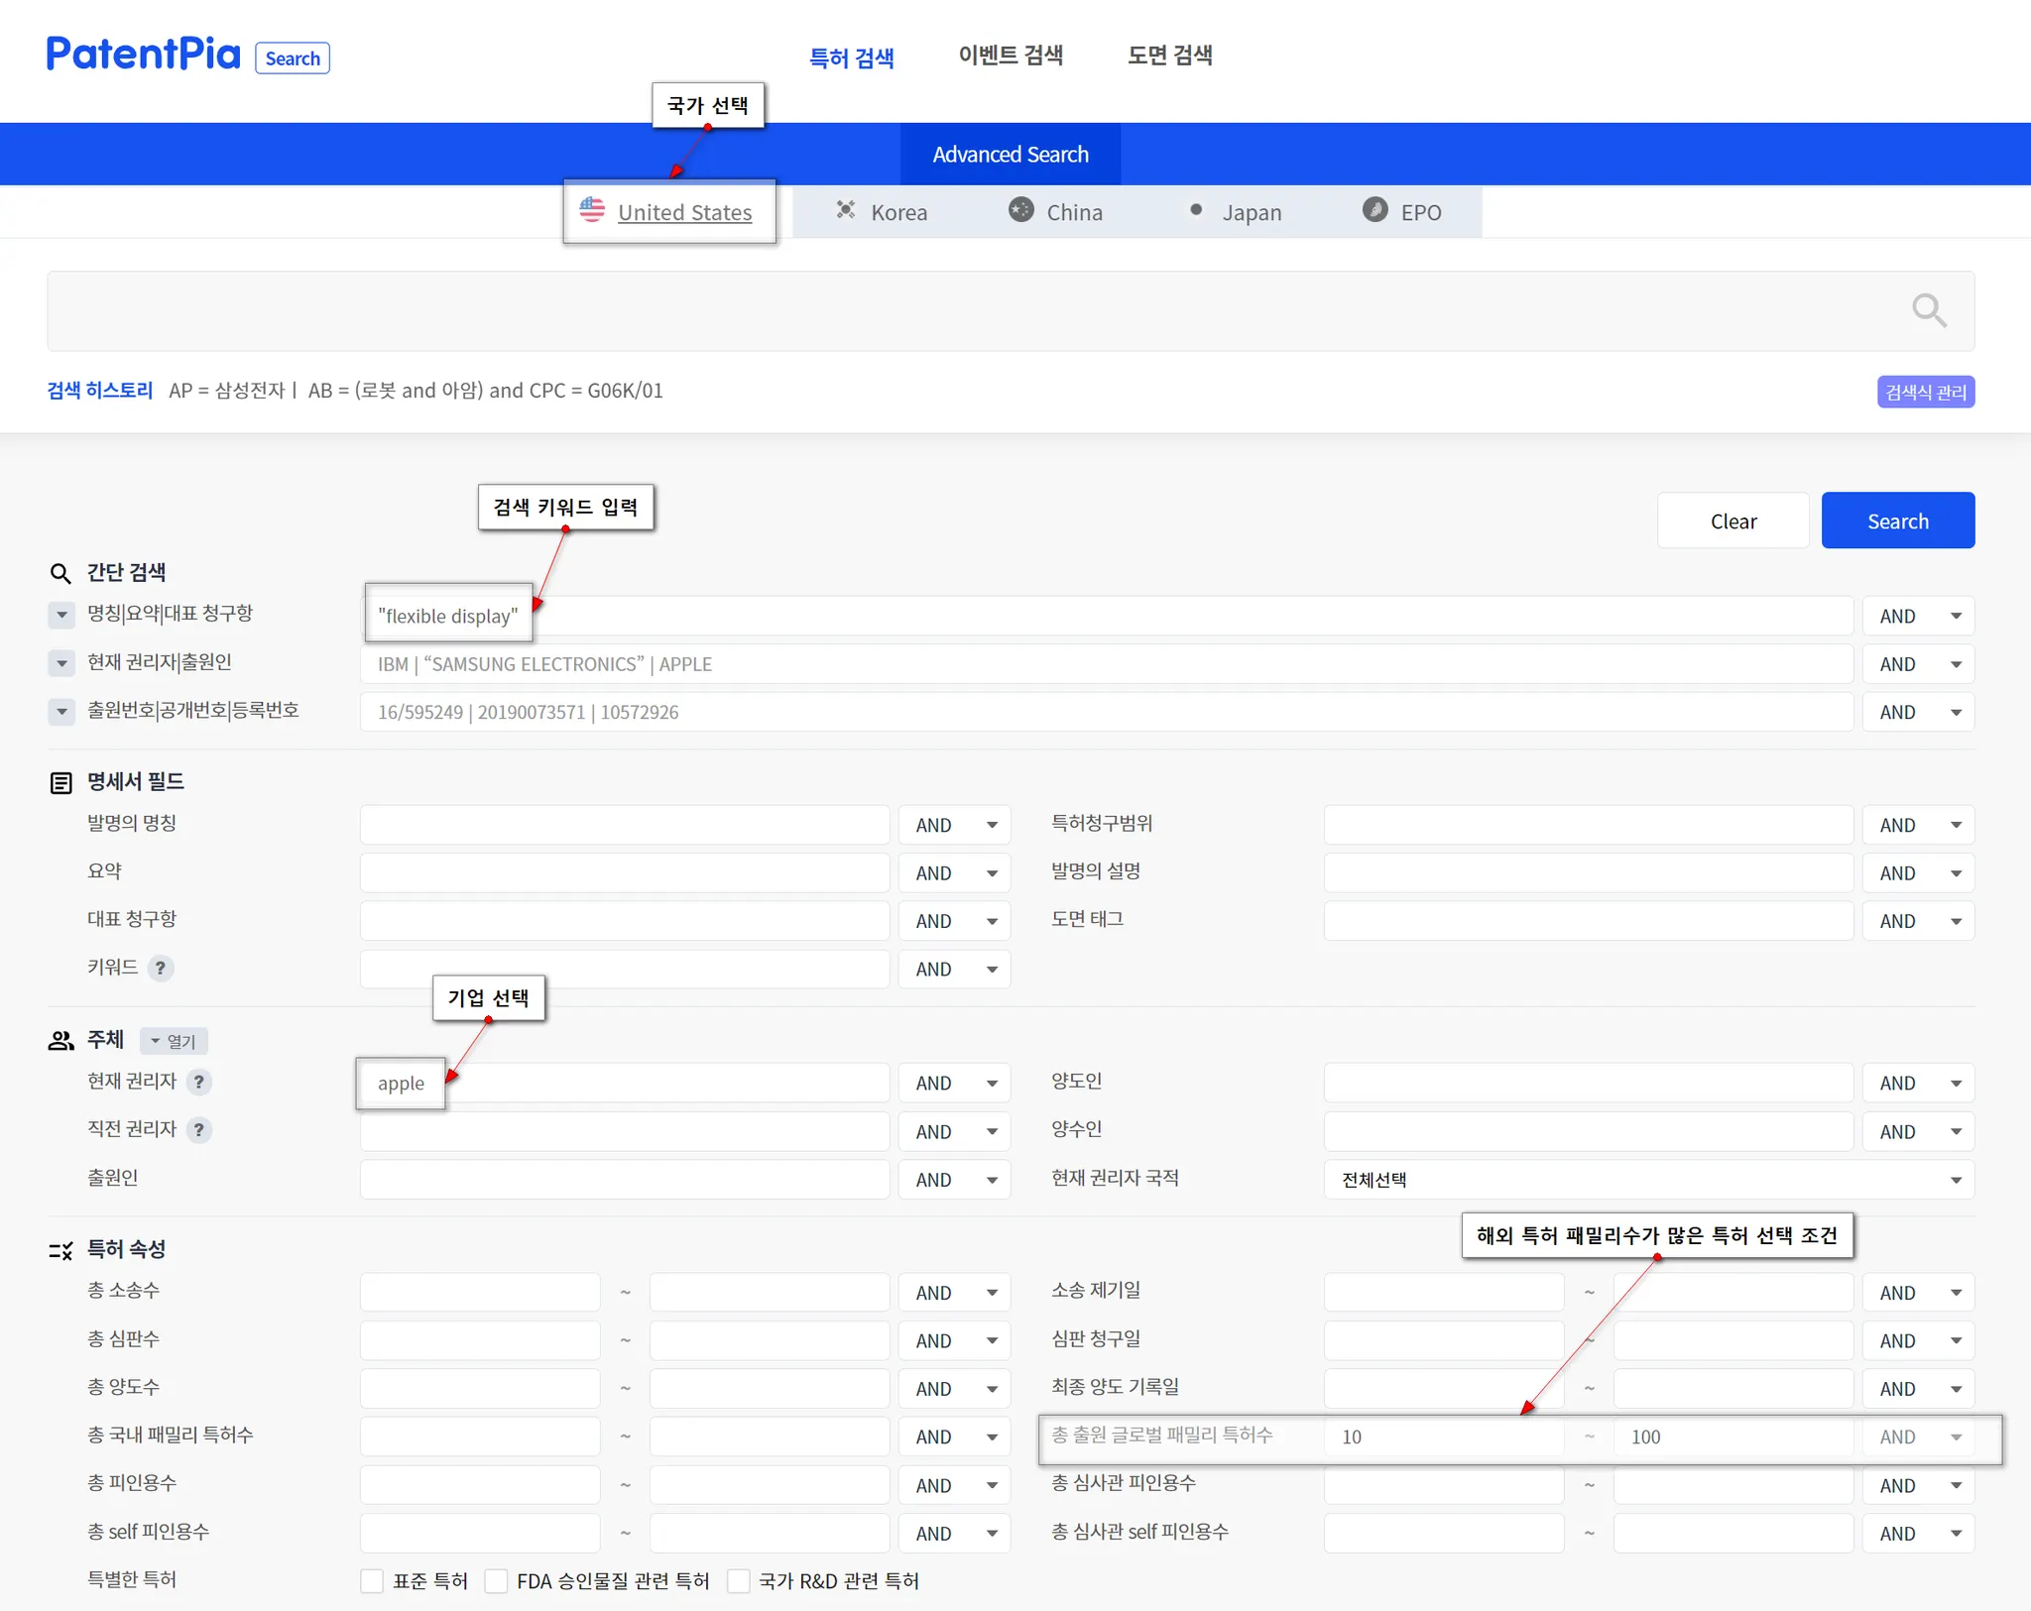Expand the 주체 section 열기 toggle
This screenshot has height=1611, width=2031.
tap(174, 1041)
